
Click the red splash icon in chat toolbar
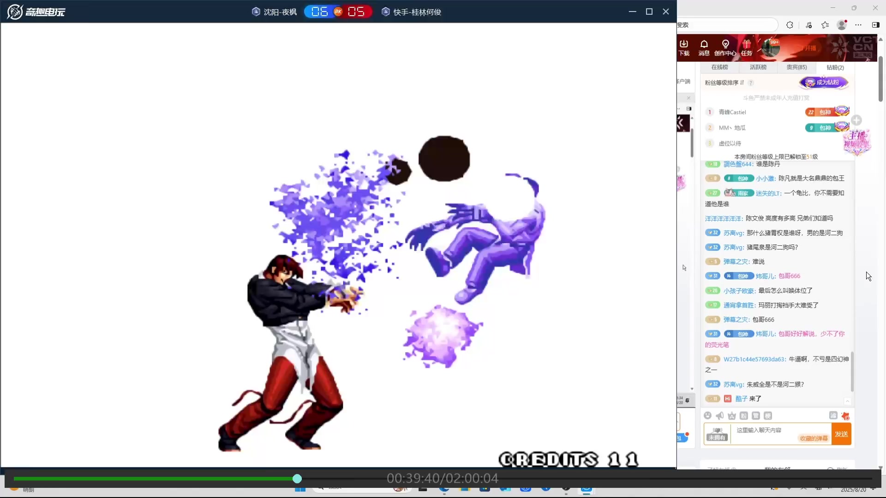point(845,416)
